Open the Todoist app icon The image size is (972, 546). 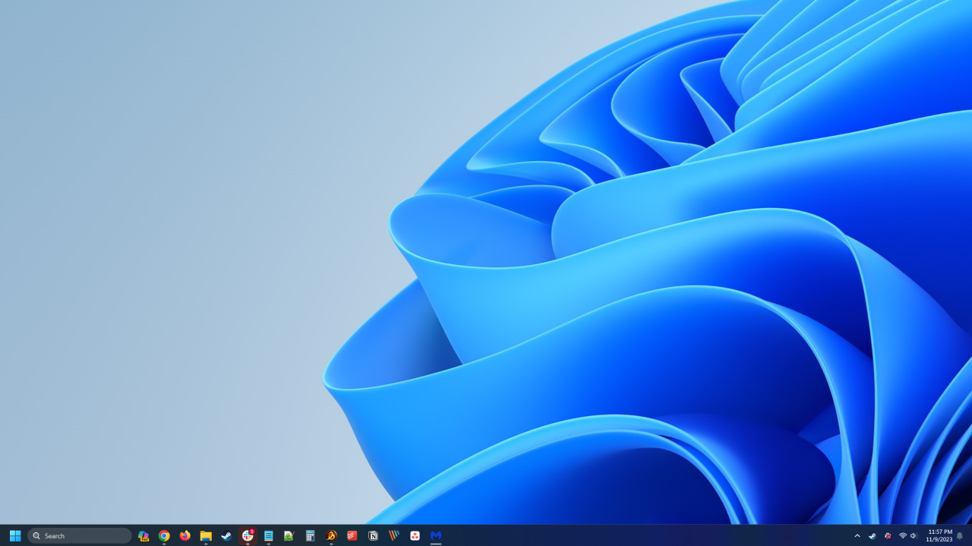[352, 535]
